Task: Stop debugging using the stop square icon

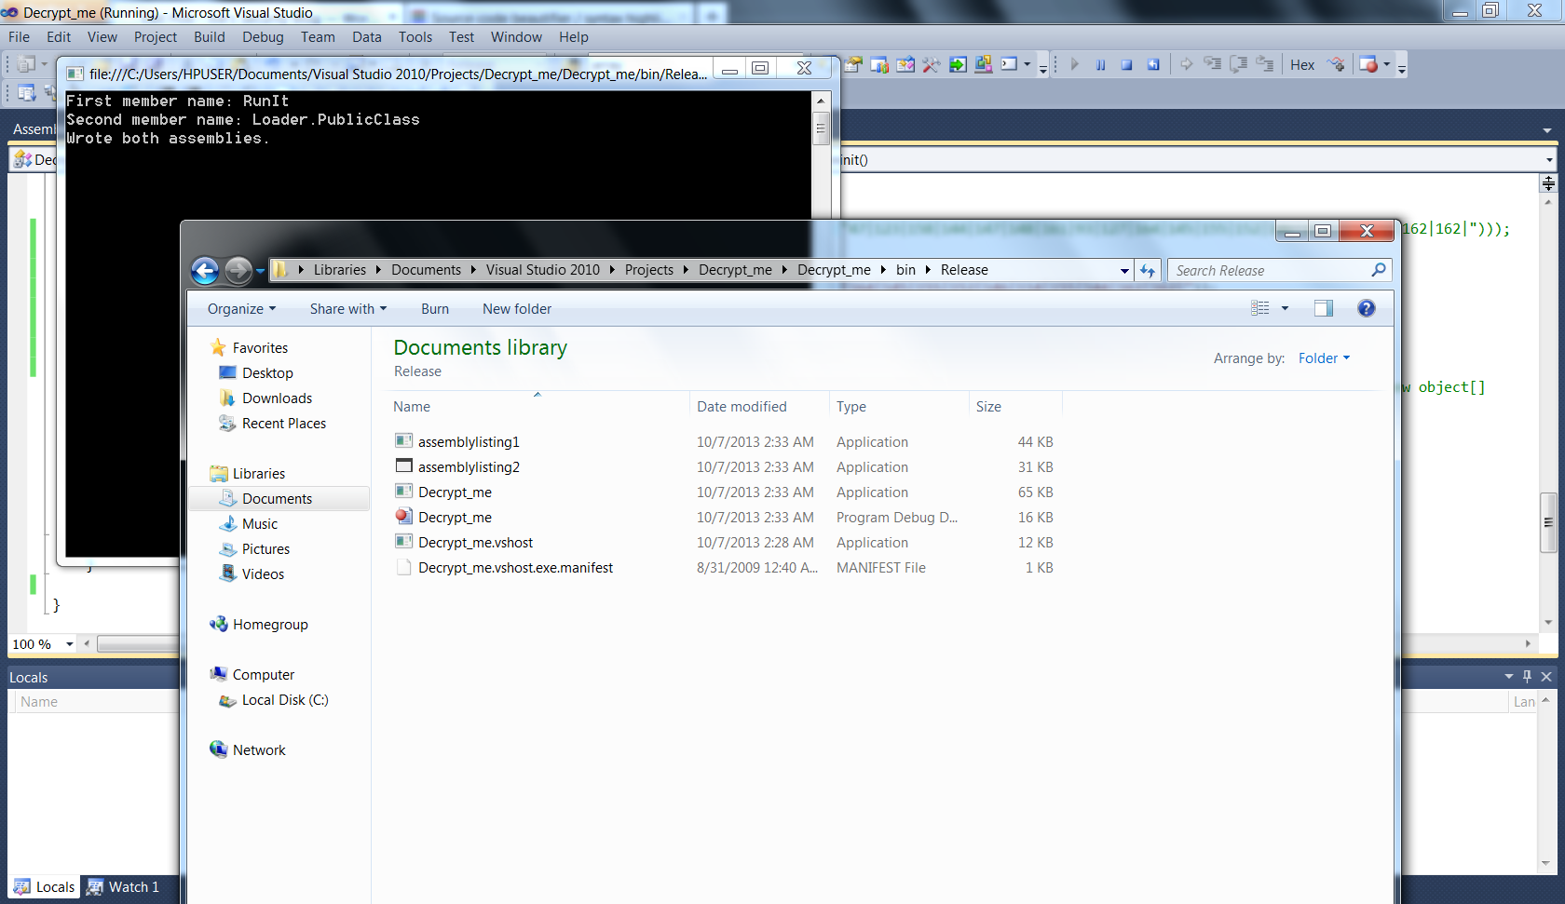Action: [x=1126, y=65]
